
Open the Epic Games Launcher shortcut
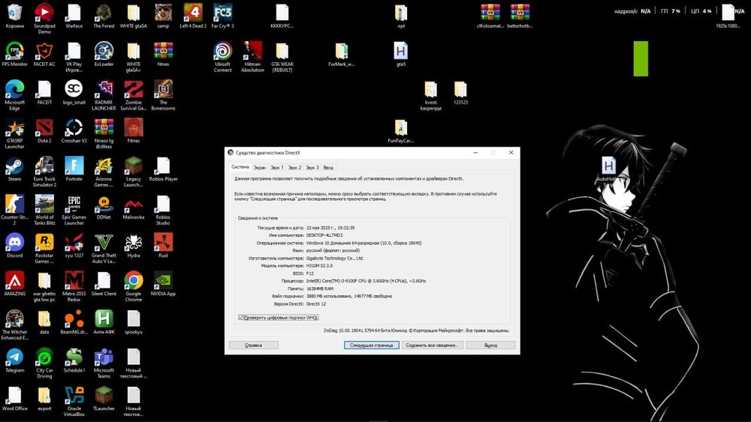pyautogui.click(x=74, y=204)
